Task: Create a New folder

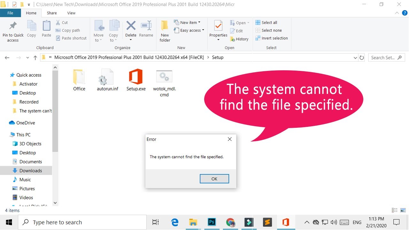Action: 165,31
